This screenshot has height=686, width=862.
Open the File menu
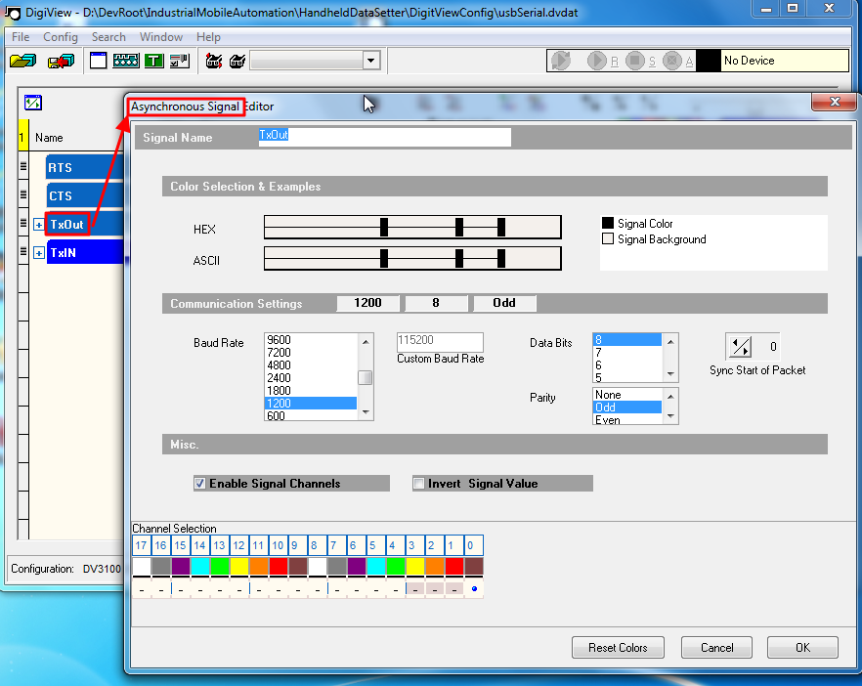pos(21,37)
